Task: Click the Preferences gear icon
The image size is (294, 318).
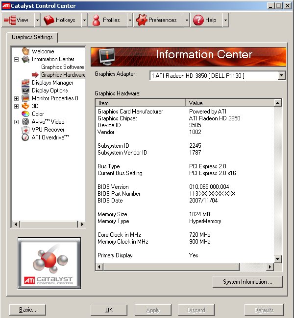Action: click(141, 20)
